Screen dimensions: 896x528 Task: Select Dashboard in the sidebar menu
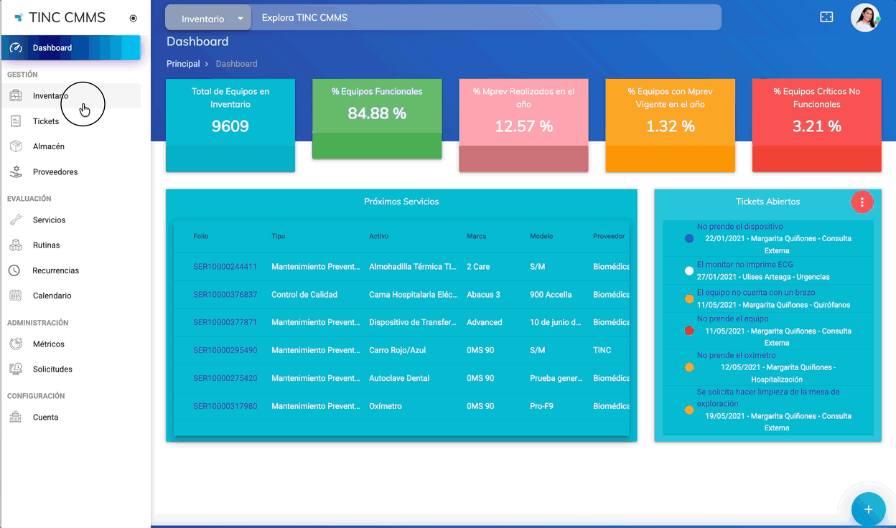pyautogui.click(x=71, y=48)
